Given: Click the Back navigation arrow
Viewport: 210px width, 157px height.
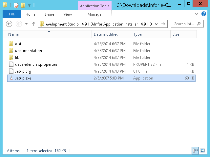Looking at the screenshot, I should point(9,24).
